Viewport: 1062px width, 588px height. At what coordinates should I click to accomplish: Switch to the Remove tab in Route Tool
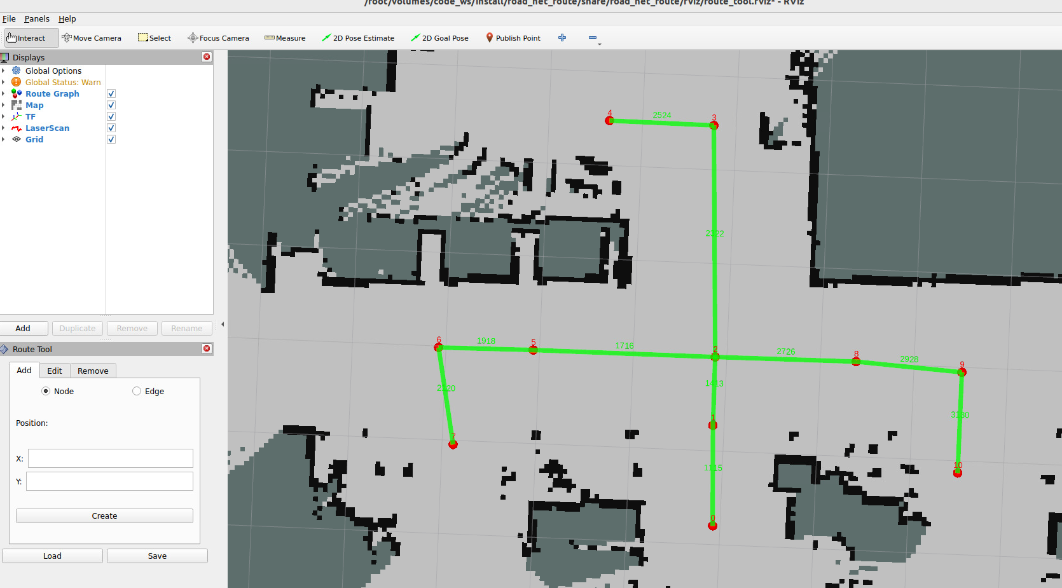click(93, 371)
